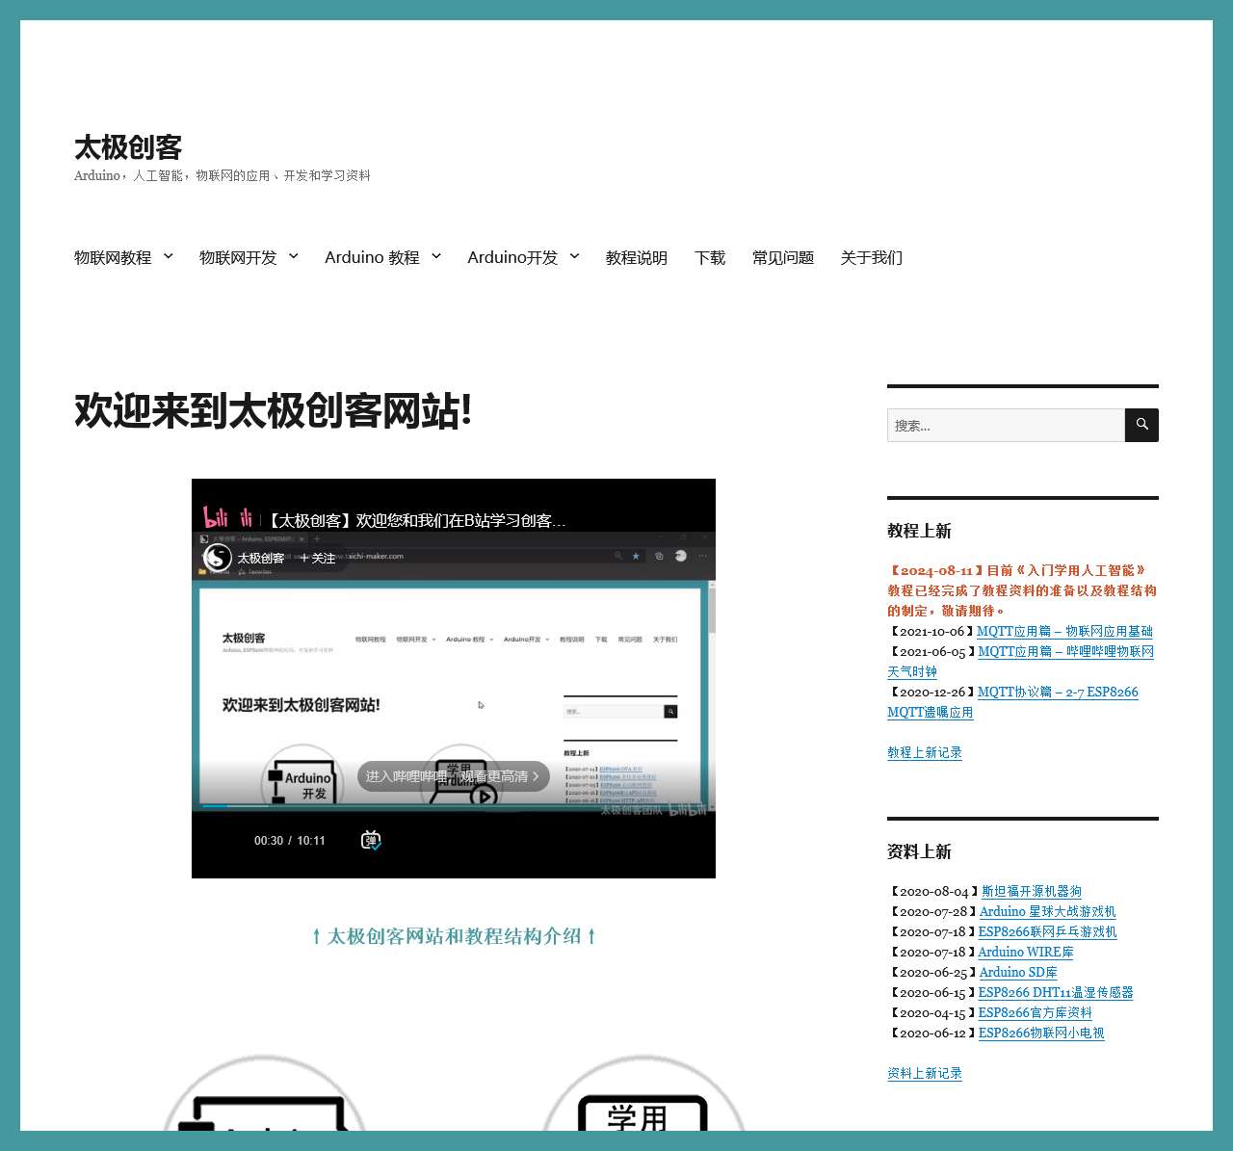Open the 斯坦福开源机器狗 link
This screenshot has width=1233, height=1151.
pyautogui.click(x=1031, y=892)
